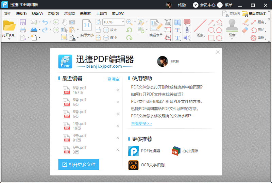Expand the Stamp (图章) dropdown arrow
This screenshot has height=183, width=272.
(232, 39)
